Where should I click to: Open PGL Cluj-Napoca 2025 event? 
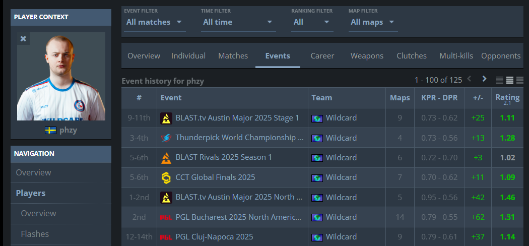click(x=214, y=237)
